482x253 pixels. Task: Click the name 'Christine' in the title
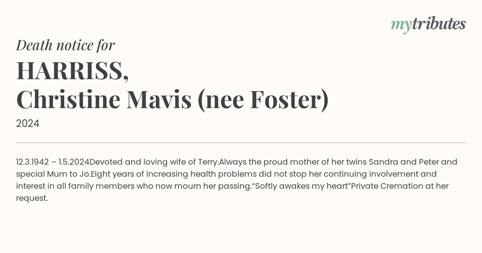coord(68,100)
